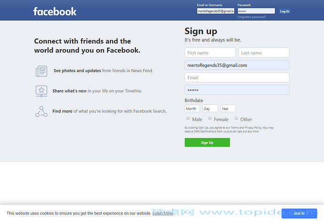Select the Female radio button
This screenshot has width=324, height=221.
tap(210, 118)
